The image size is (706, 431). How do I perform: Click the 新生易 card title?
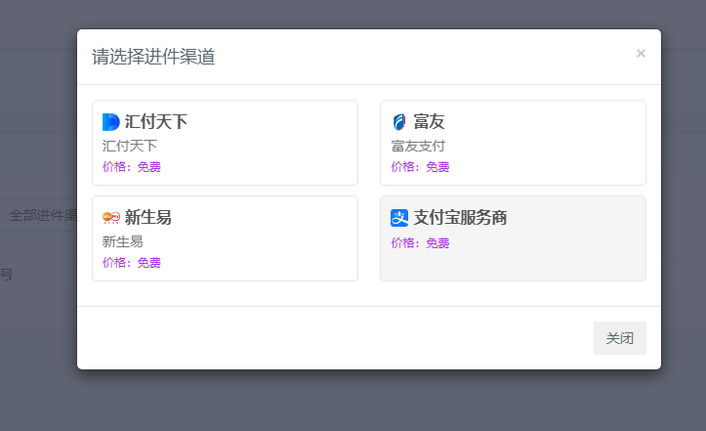tap(148, 217)
